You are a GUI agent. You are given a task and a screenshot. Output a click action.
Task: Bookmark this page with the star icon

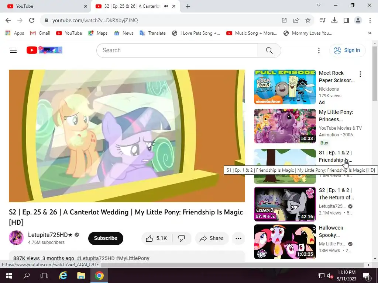click(x=308, y=21)
